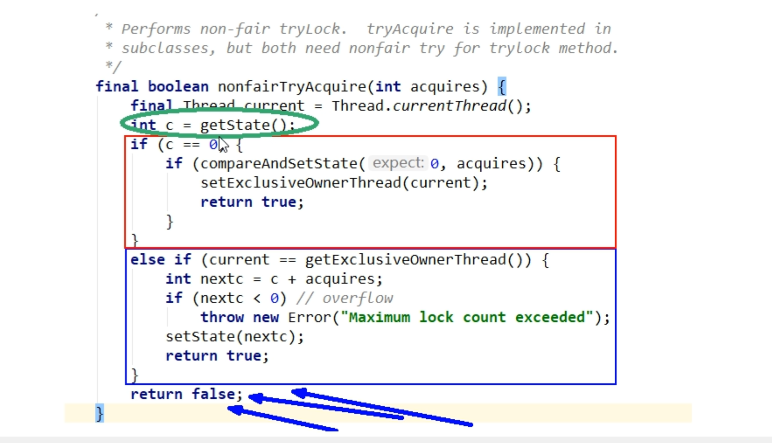The height and width of the screenshot is (443, 772).
Task: Click the setState(nextc) statement
Action: tap(234, 337)
